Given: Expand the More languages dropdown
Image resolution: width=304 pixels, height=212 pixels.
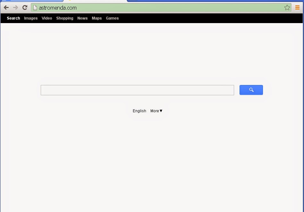Looking at the screenshot, I should [x=156, y=111].
